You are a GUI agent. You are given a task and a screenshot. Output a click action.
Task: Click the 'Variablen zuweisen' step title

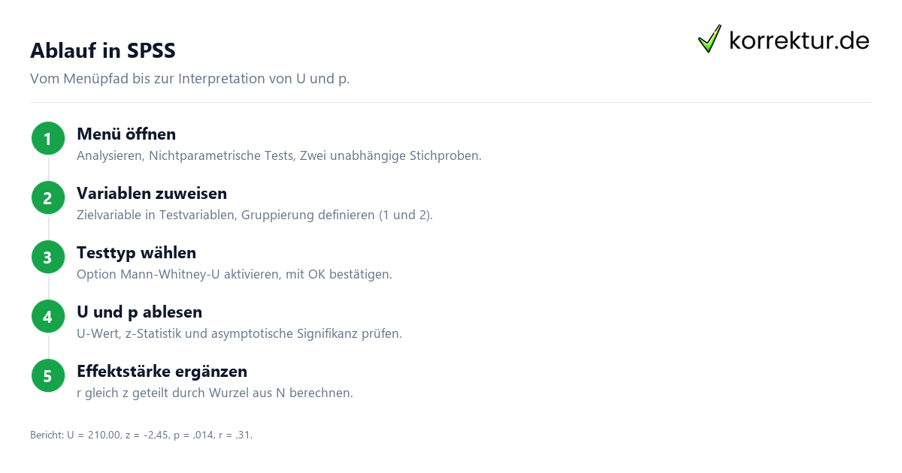click(x=152, y=194)
